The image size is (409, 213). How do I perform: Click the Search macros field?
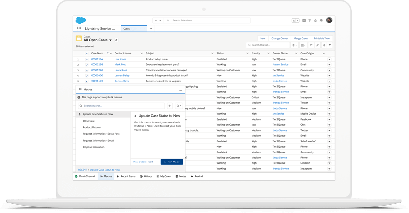pos(121,106)
